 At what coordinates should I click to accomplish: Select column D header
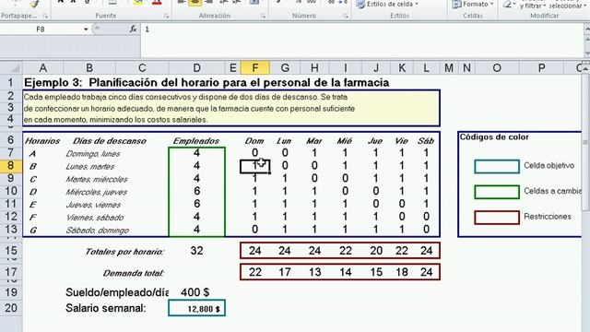point(196,67)
